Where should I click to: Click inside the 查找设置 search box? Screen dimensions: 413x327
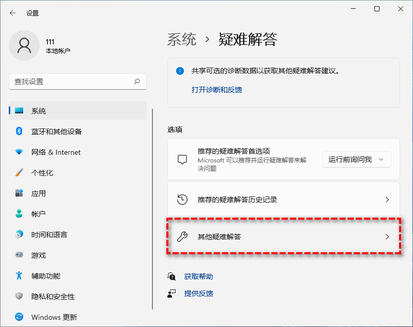77,81
